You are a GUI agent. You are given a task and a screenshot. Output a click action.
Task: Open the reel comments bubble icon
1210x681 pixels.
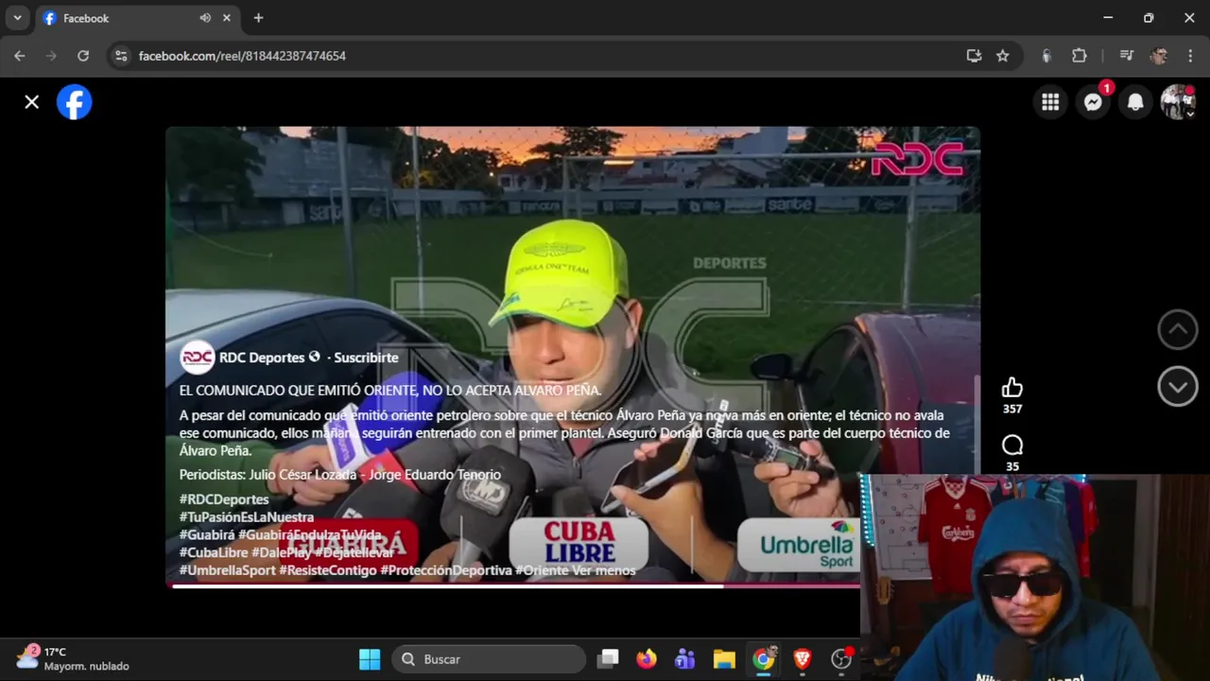pyautogui.click(x=1012, y=445)
